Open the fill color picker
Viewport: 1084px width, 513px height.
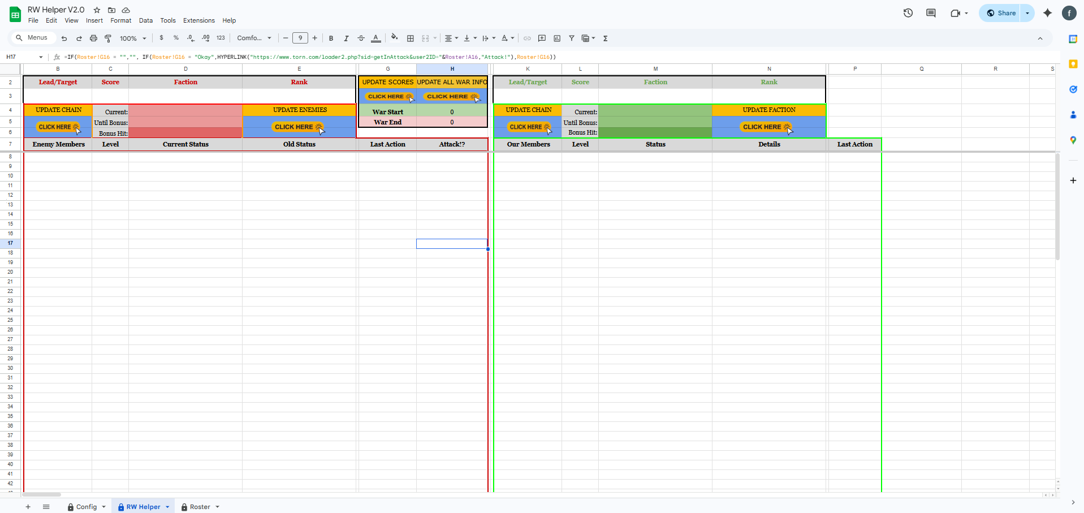(x=394, y=38)
